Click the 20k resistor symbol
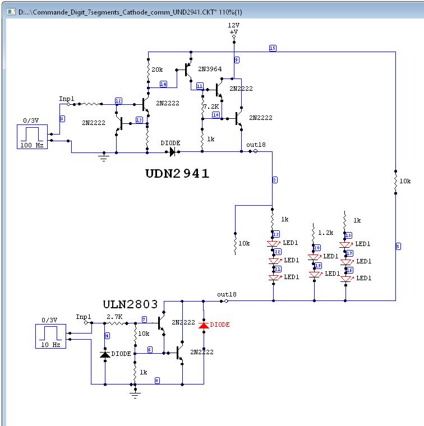The height and width of the screenshot is (426, 424). coord(148,70)
